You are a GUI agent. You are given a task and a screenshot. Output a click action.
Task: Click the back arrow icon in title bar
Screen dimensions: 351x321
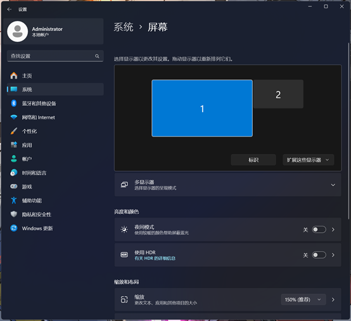[9, 9]
